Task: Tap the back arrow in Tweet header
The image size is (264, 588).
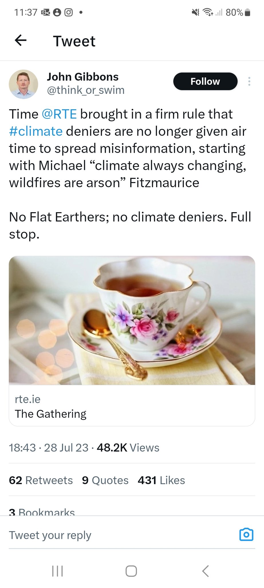Action: coord(21,40)
